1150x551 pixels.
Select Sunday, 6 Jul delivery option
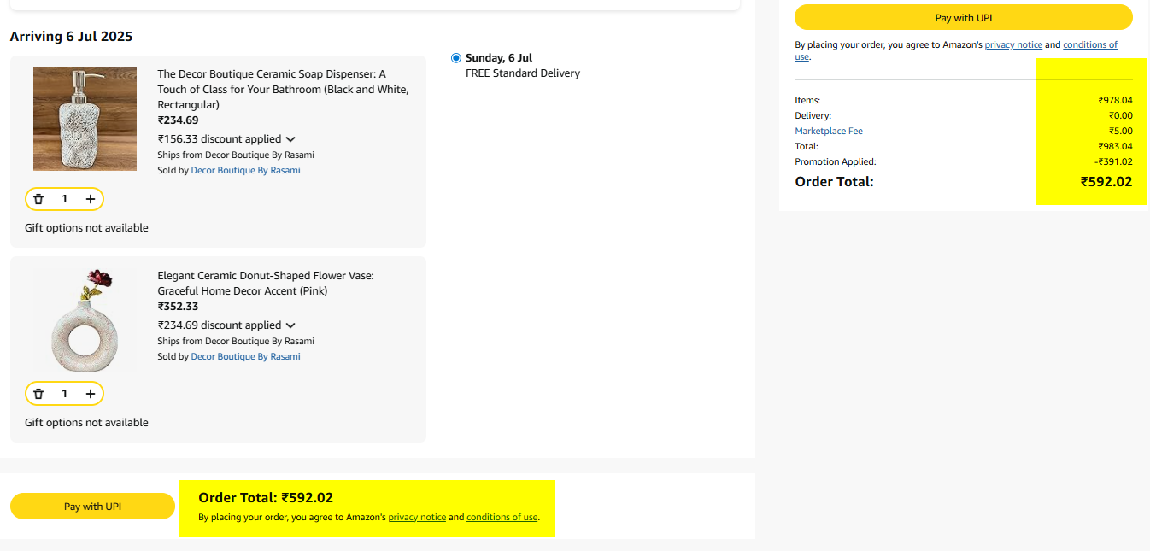coord(456,58)
